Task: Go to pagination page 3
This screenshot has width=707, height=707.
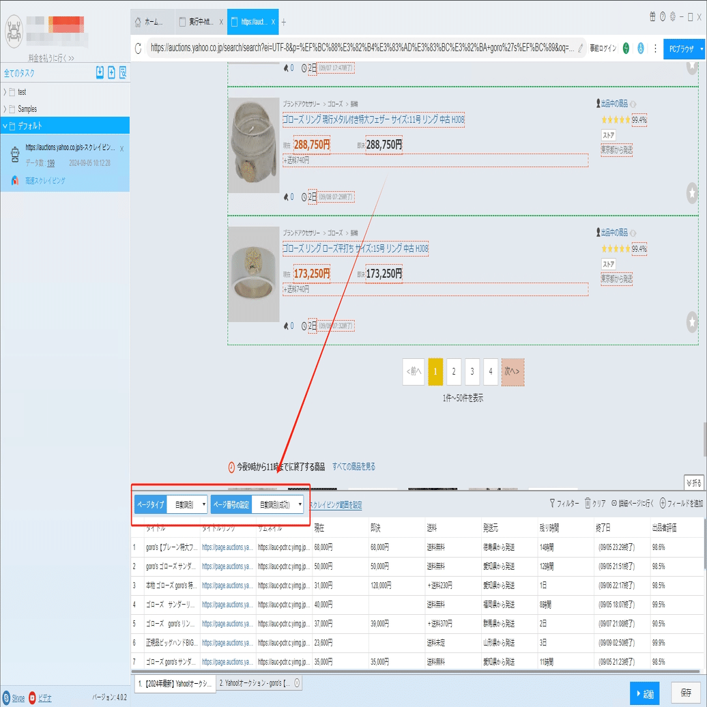Action: point(472,371)
